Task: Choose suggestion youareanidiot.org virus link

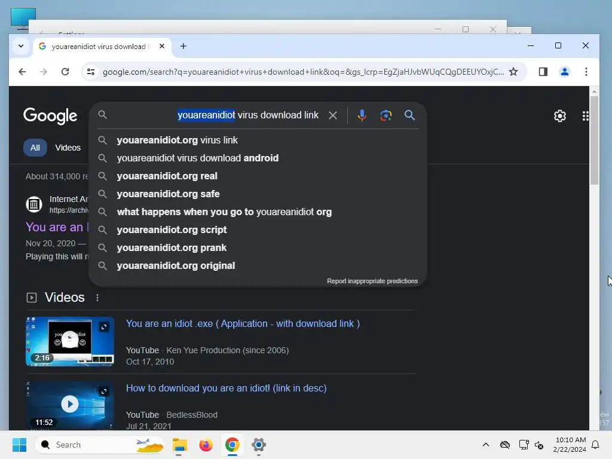Action: pyautogui.click(x=258, y=140)
